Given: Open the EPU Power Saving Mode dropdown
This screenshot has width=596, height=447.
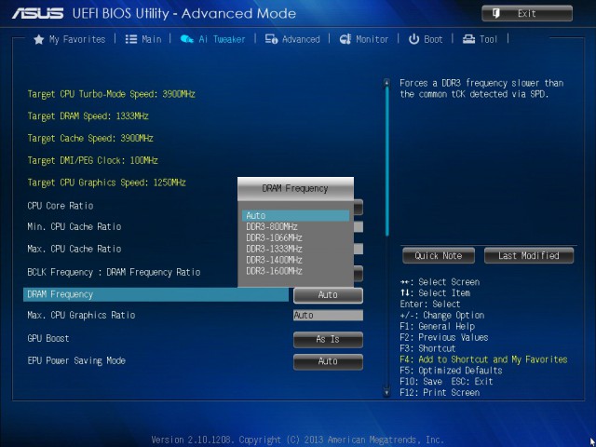Looking at the screenshot, I should click(x=328, y=361).
